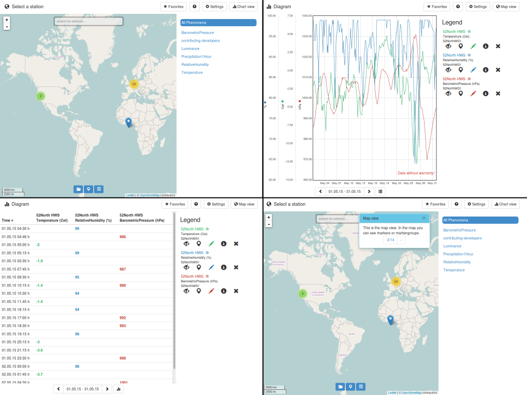Filter by Luminance in upper map panel

click(x=190, y=49)
